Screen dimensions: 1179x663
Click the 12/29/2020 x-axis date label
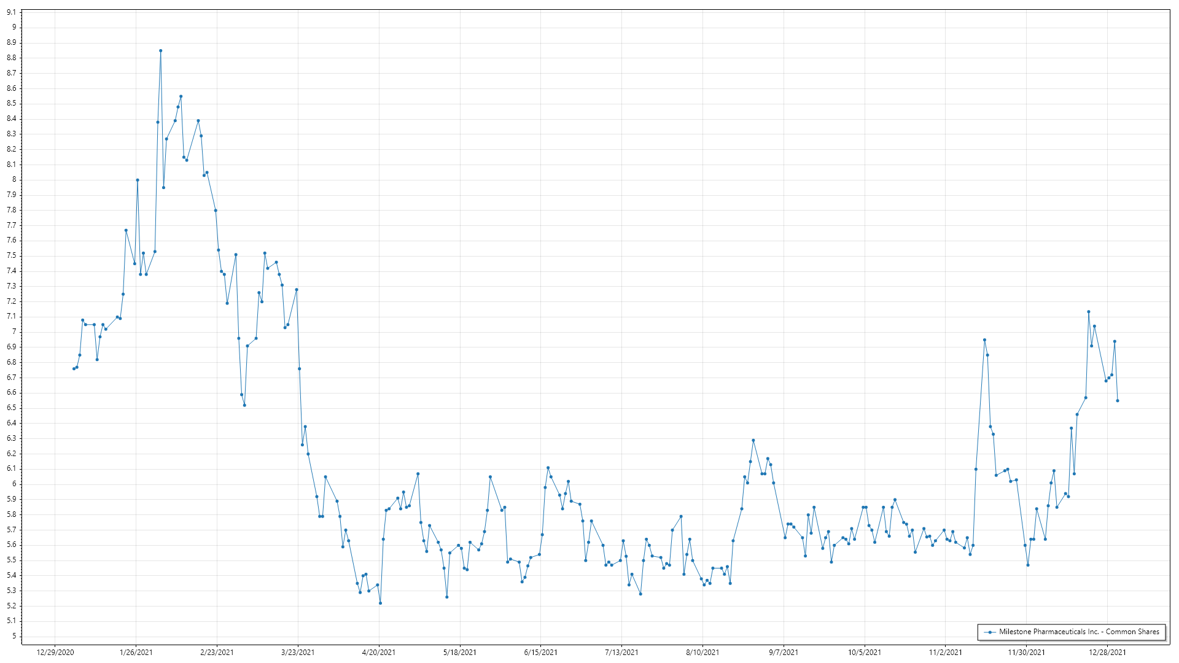tap(55, 653)
